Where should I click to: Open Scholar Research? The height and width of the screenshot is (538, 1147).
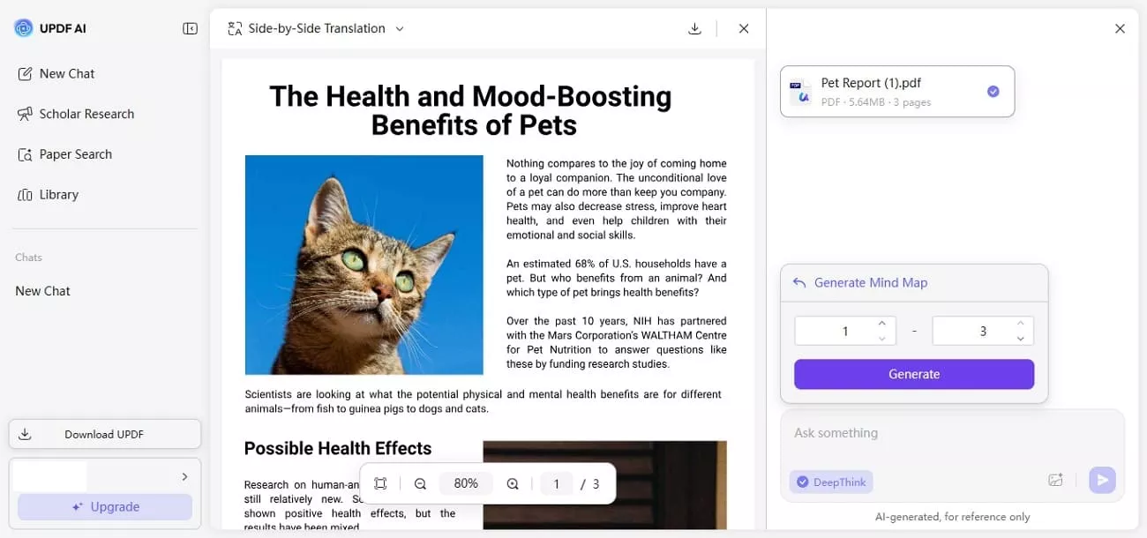point(76,114)
